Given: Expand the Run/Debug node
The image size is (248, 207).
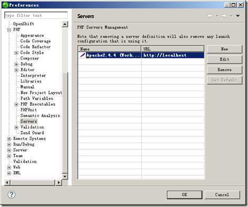Looking at the screenshot, I should pos(9,145).
